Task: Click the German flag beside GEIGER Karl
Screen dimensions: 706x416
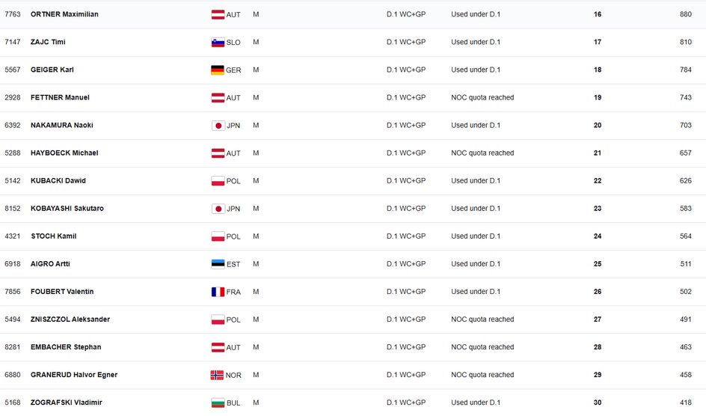Action: tap(218, 70)
